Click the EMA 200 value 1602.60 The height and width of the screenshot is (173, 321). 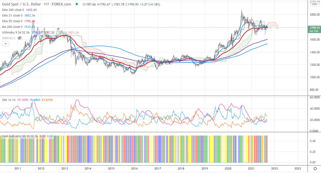pyautogui.click(x=31, y=10)
